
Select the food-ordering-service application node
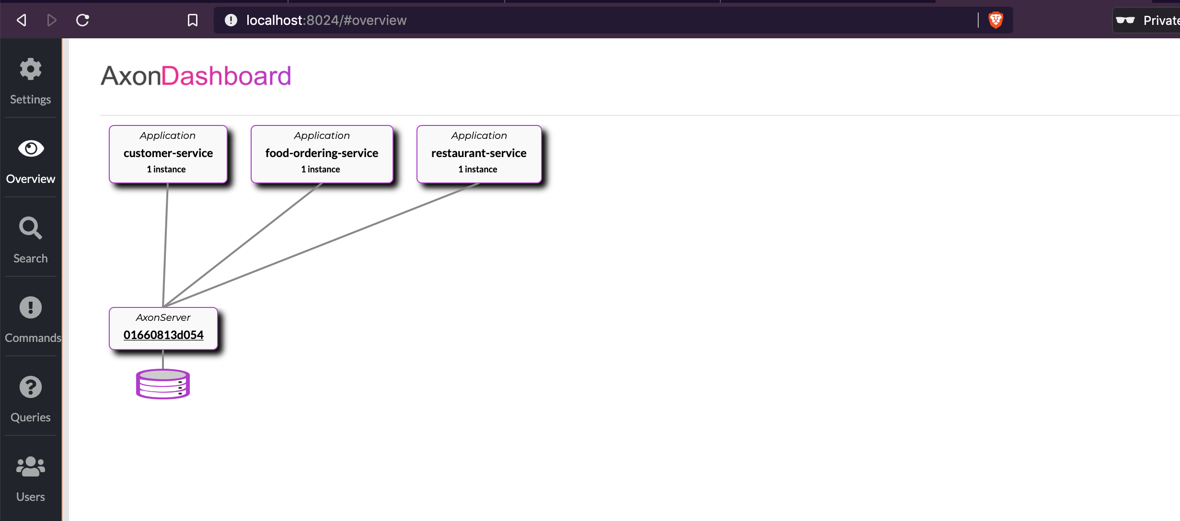[322, 154]
